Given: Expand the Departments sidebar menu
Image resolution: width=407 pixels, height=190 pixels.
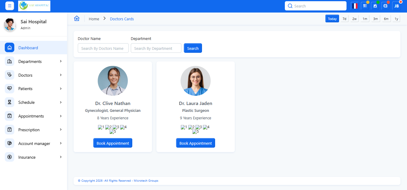Looking at the screenshot, I should click(33, 61).
